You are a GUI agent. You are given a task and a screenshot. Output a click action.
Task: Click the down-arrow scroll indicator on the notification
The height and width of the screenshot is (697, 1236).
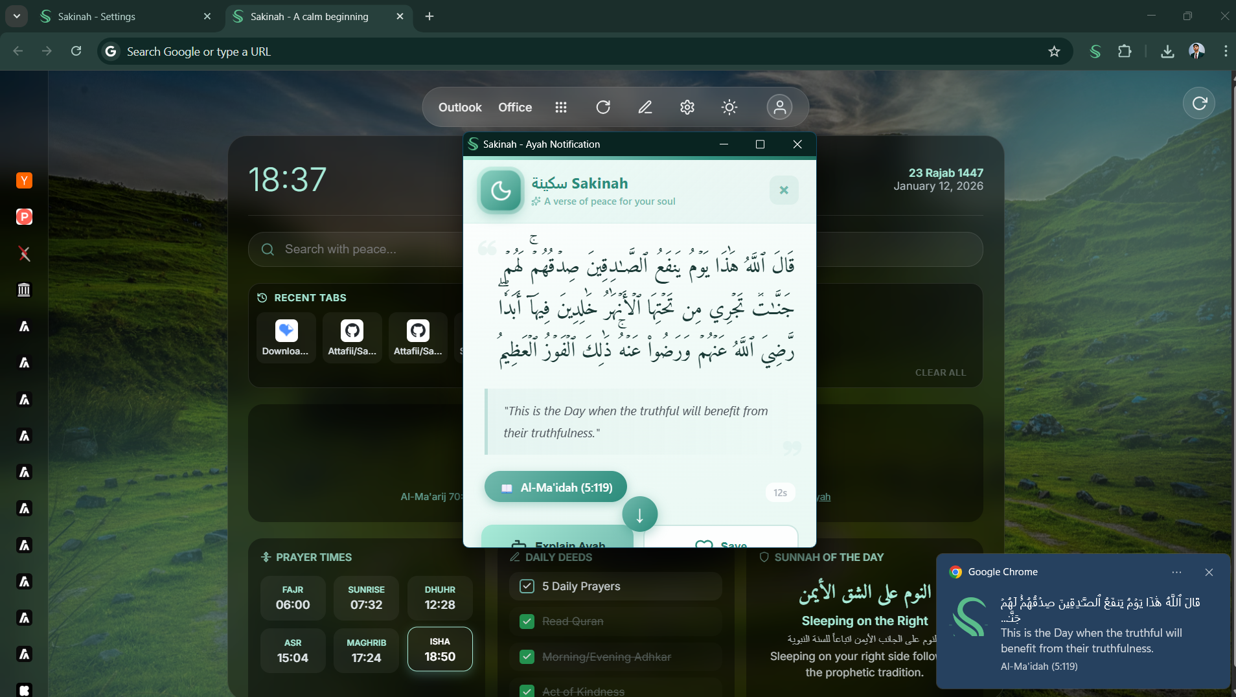[x=639, y=514]
